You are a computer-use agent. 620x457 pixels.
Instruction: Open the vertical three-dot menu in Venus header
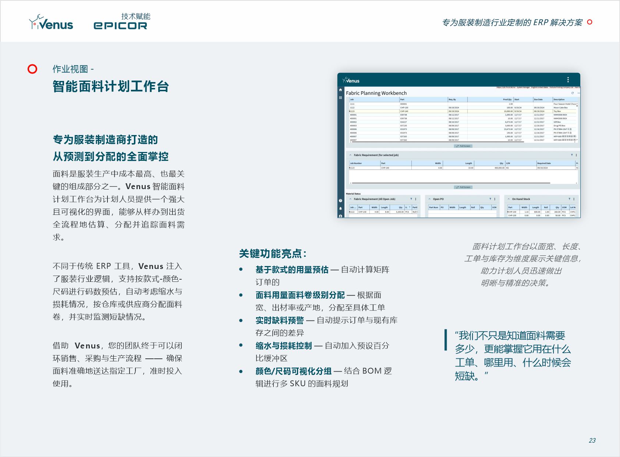(x=568, y=80)
